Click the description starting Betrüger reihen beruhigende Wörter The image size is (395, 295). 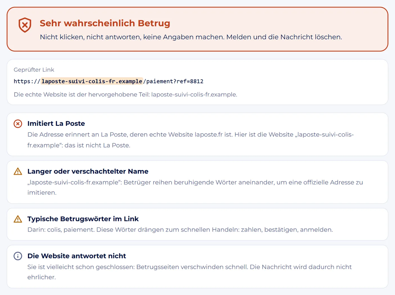[195, 187]
